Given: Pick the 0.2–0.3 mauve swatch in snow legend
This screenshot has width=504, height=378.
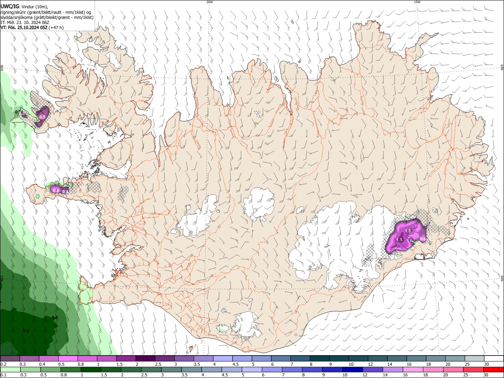Looking at the screenshot, I should pyautogui.click(x=10, y=359).
